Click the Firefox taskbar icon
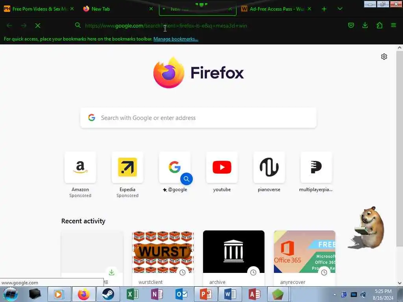The width and height of the screenshot is (403, 302). (x=84, y=294)
